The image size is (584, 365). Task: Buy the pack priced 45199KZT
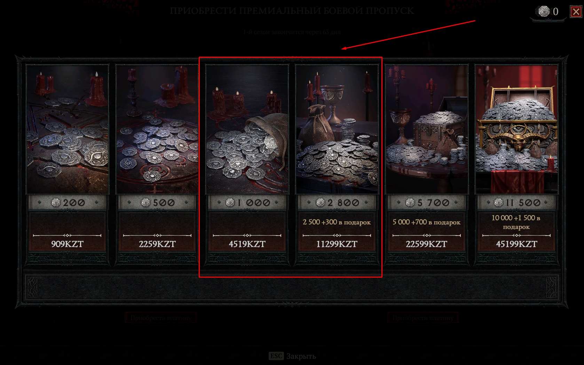(516, 232)
